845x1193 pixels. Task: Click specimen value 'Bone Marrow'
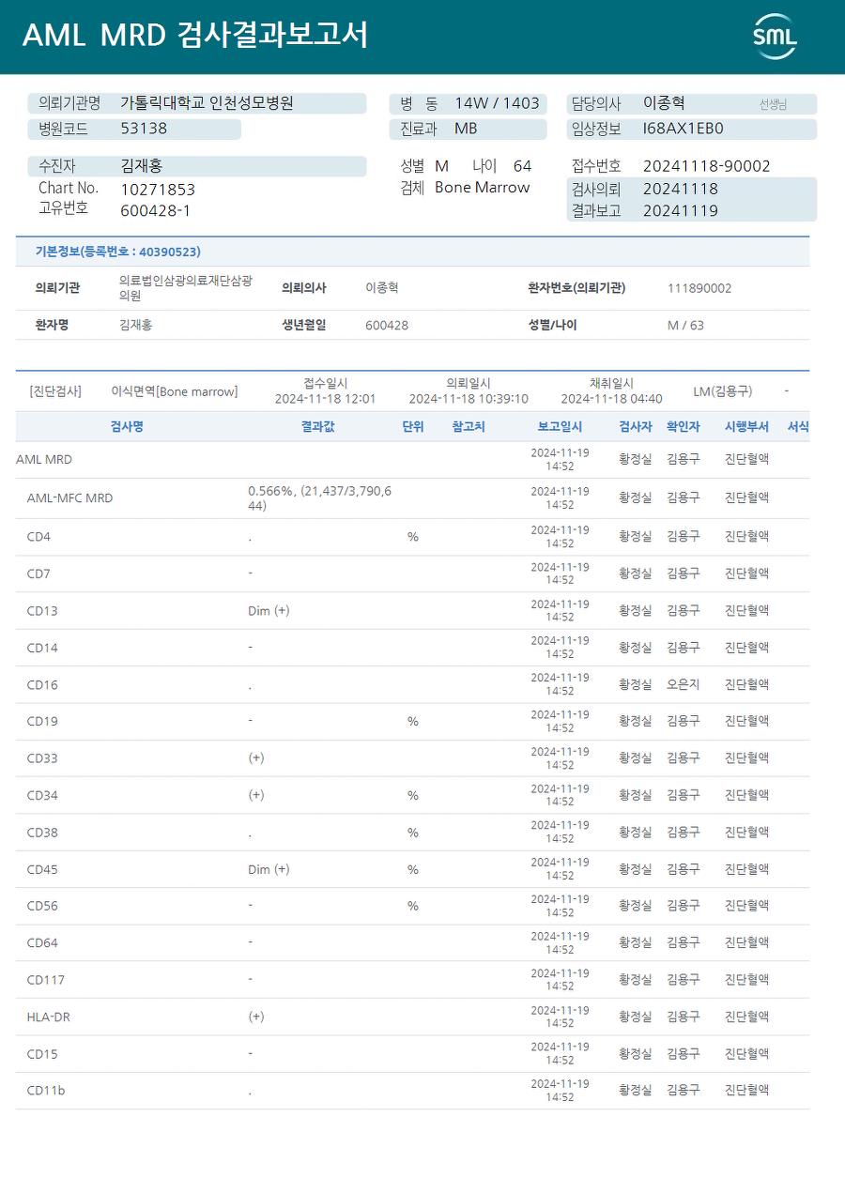point(483,188)
